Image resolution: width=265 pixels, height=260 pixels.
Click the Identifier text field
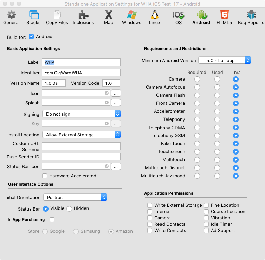click(81, 73)
